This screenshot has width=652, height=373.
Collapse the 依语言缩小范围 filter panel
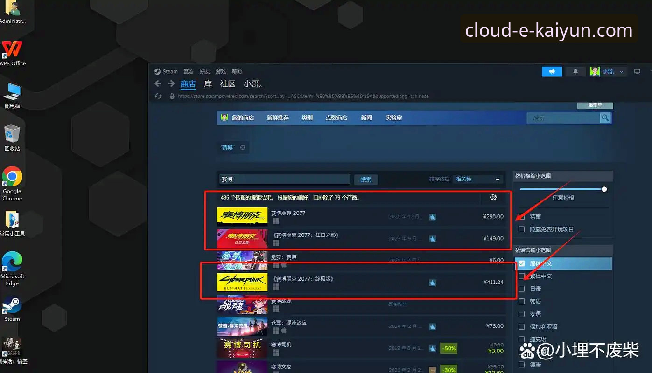[562, 250]
